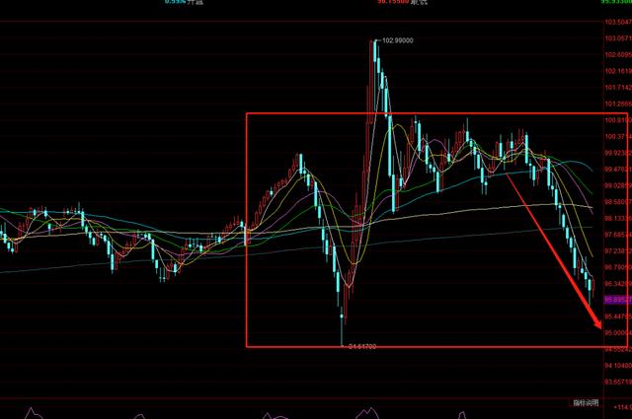632x419 pixels.
Task: Click the 99.92 price axis label
Action: click(618, 153)
